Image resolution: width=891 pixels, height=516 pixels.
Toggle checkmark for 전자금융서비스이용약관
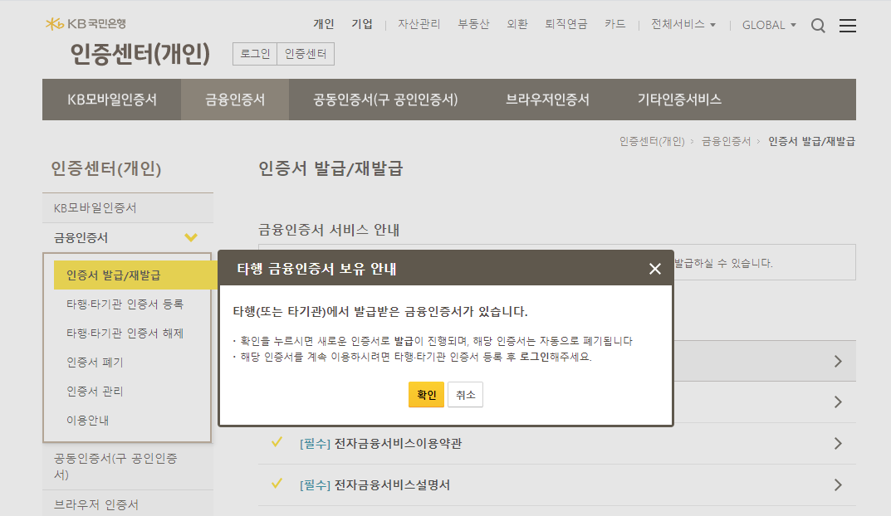pos(277,441)
